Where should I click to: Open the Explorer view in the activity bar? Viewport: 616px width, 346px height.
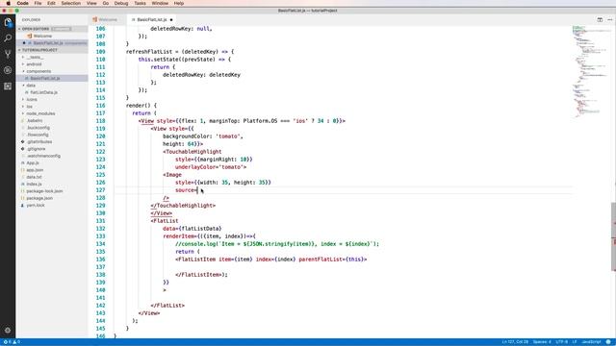(8, 22)
